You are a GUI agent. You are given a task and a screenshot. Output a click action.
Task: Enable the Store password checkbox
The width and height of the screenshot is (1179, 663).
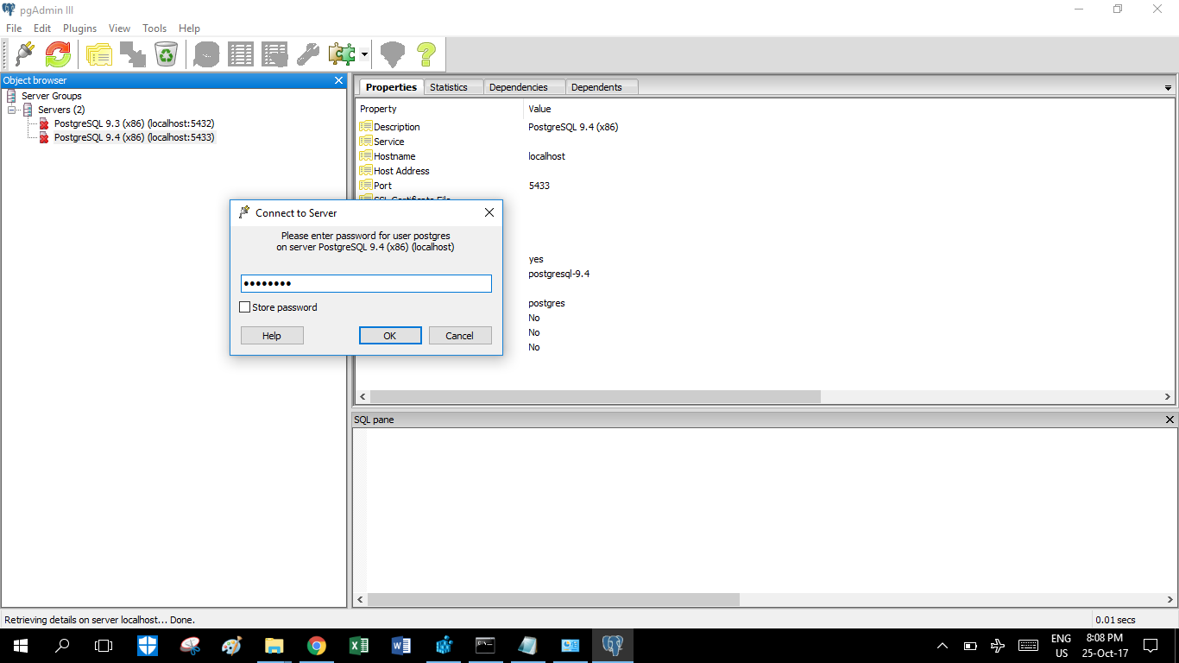coord(245,307)
